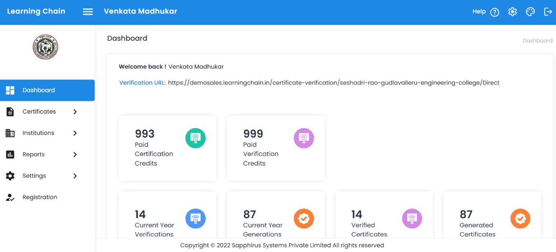Expand the Institutions submenu arrow
This screenshot has height=252, width=556.
click(75, 133)
